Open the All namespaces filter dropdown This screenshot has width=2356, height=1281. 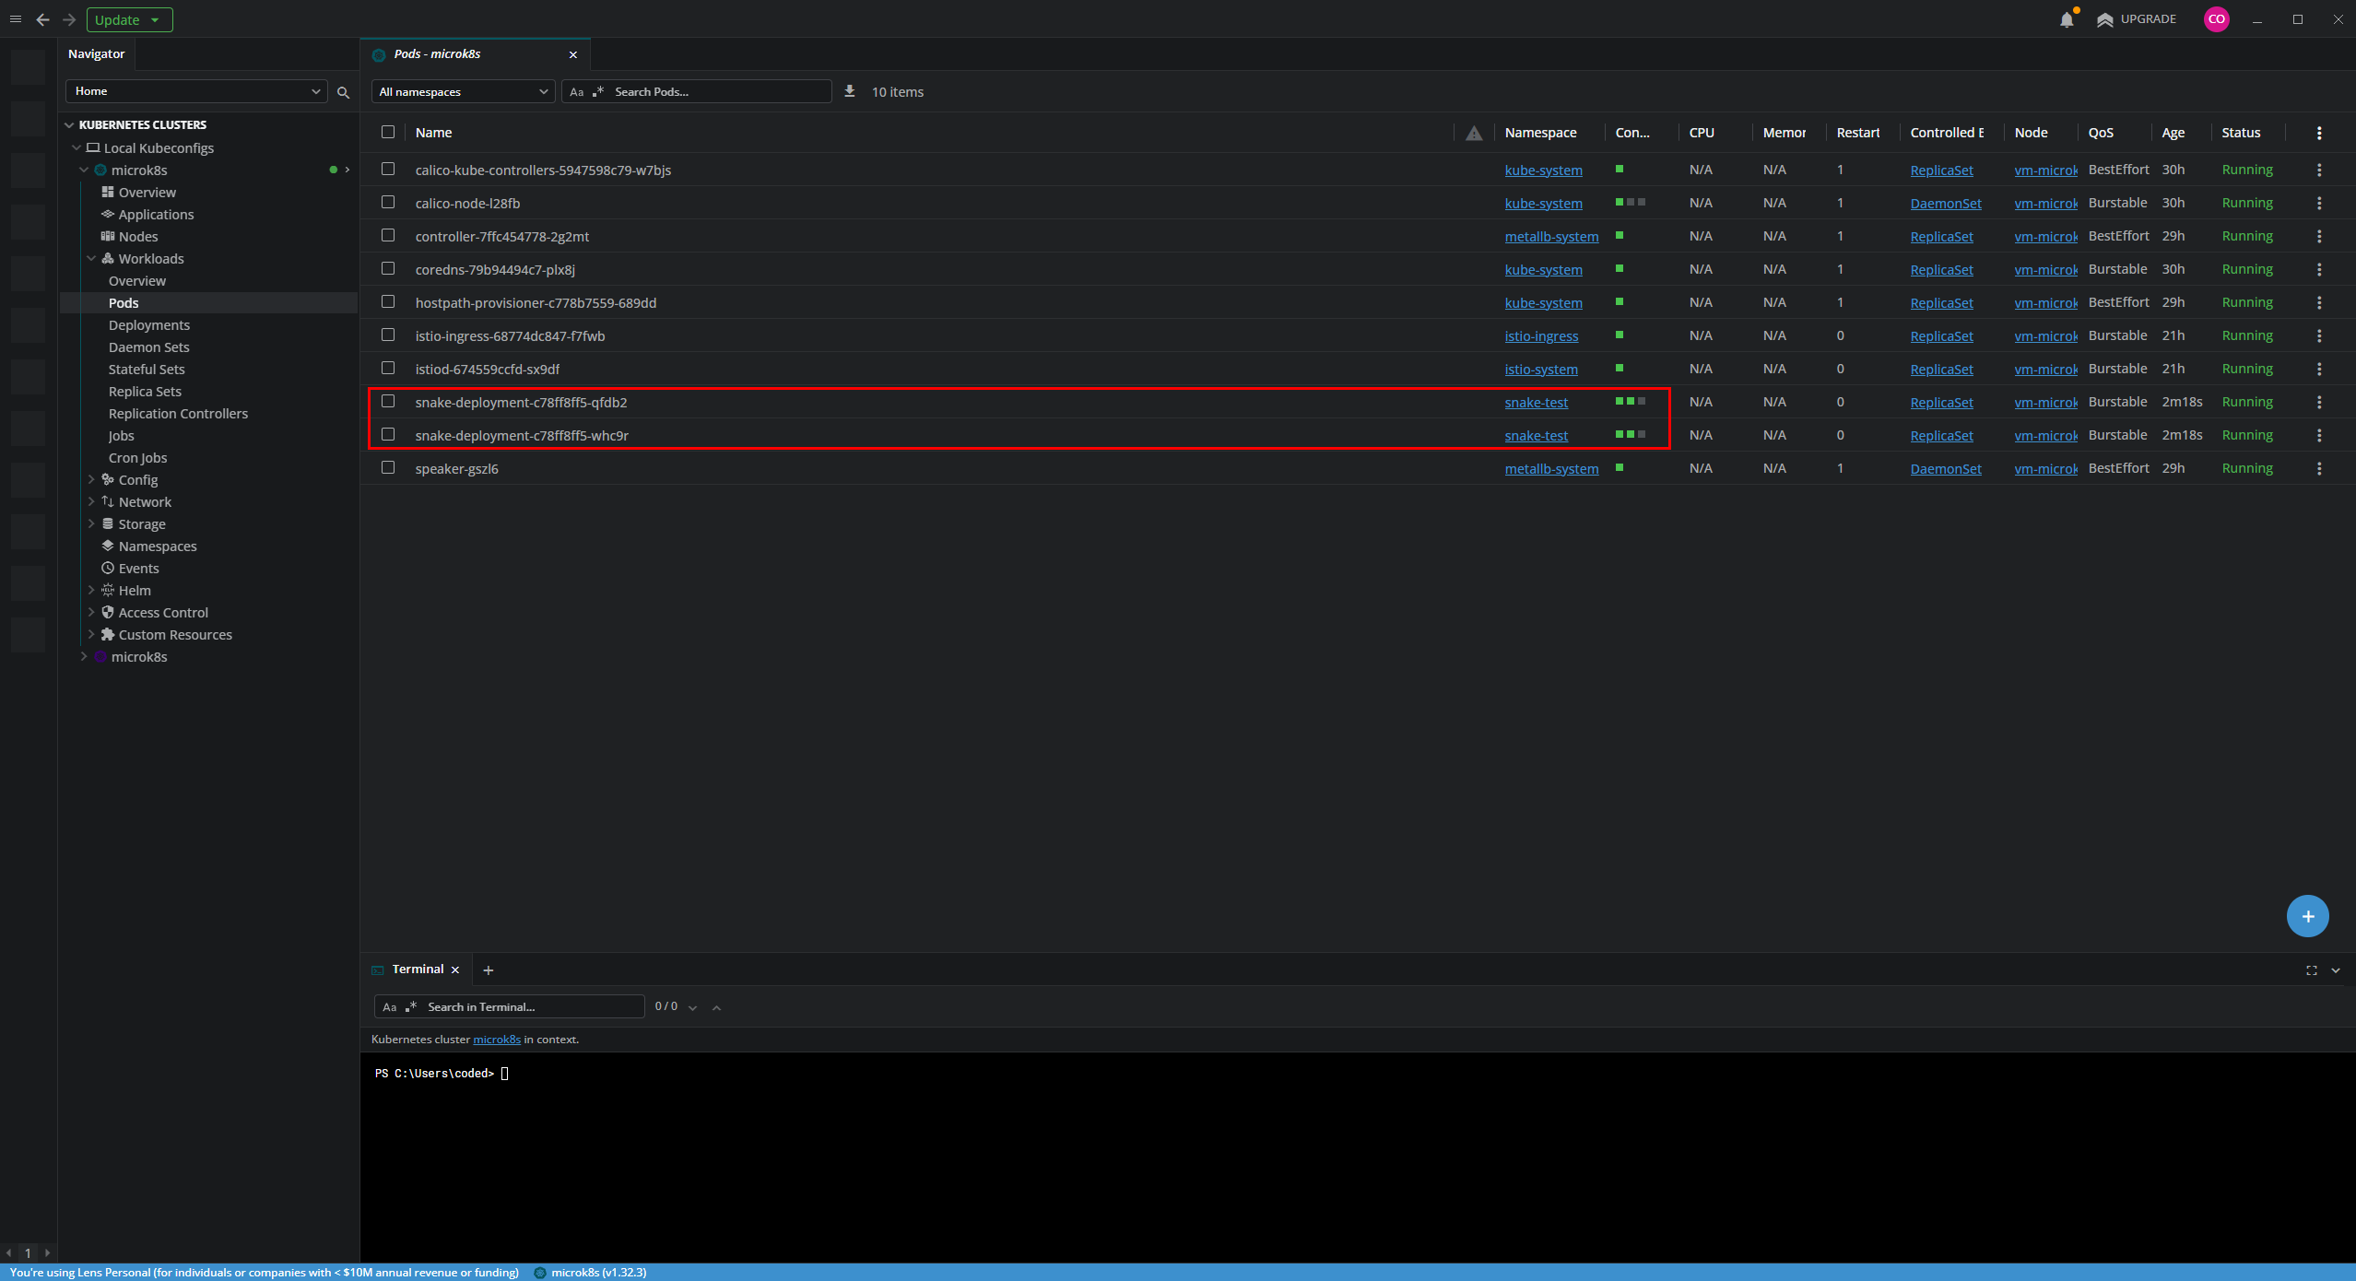tap(463, 91)
